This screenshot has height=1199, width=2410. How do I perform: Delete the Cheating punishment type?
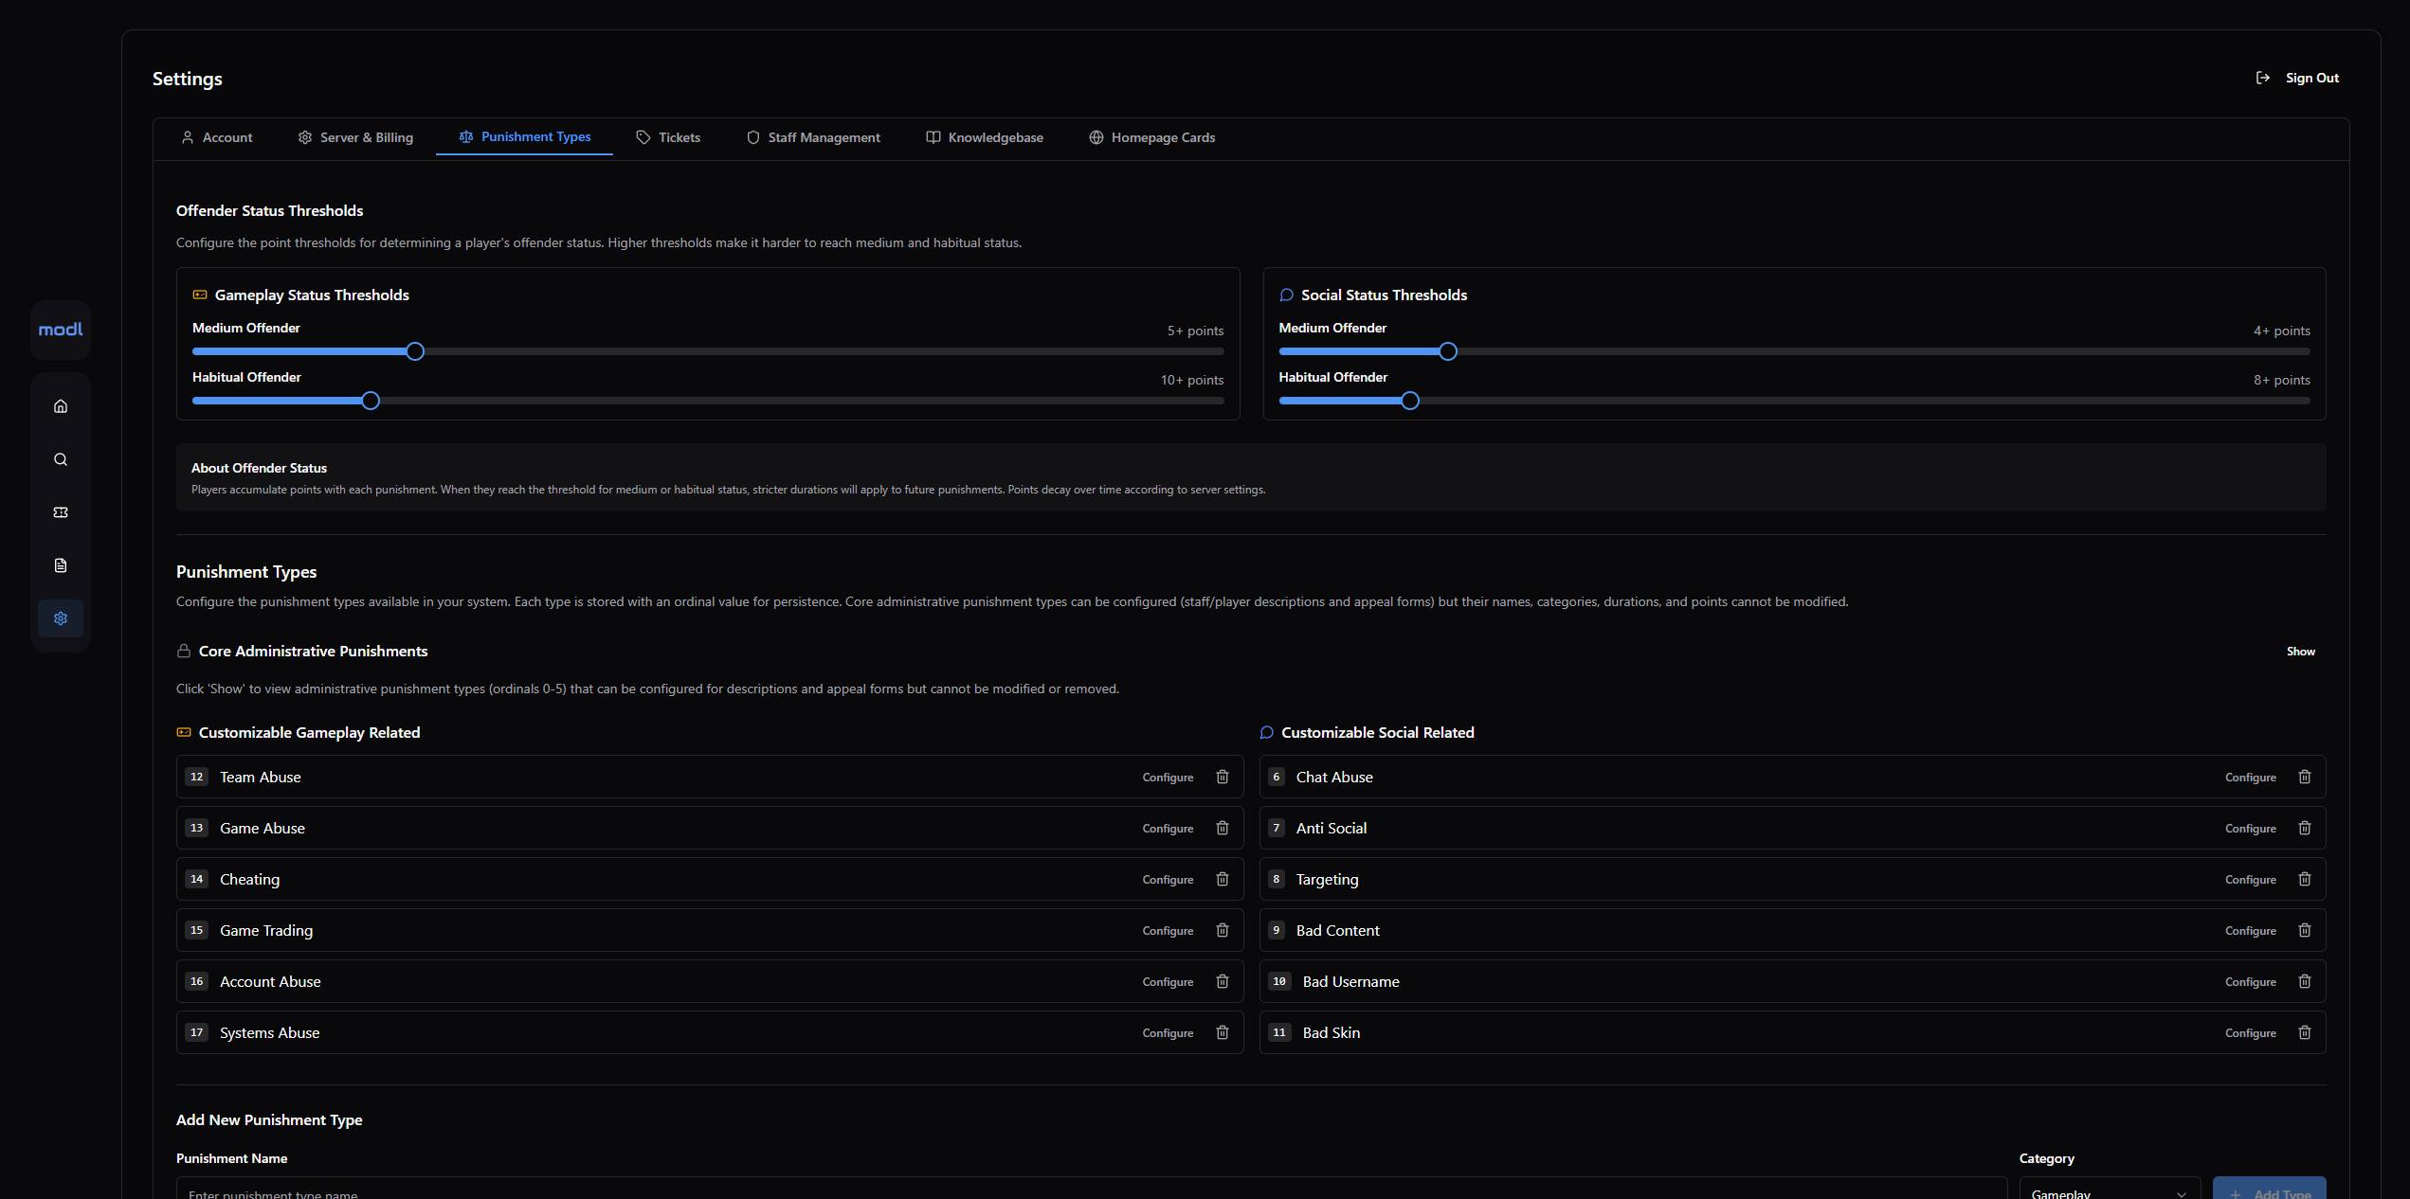point(1223,879)
